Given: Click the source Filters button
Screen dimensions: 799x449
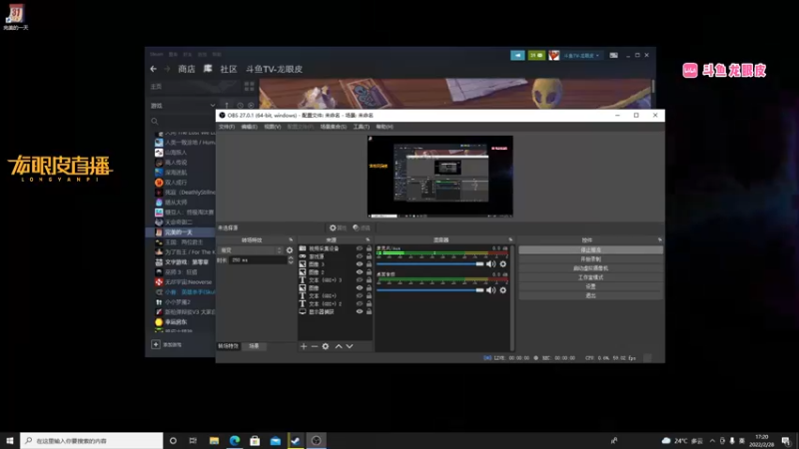Looking at the screenshot, I should (x=362, y=228).
